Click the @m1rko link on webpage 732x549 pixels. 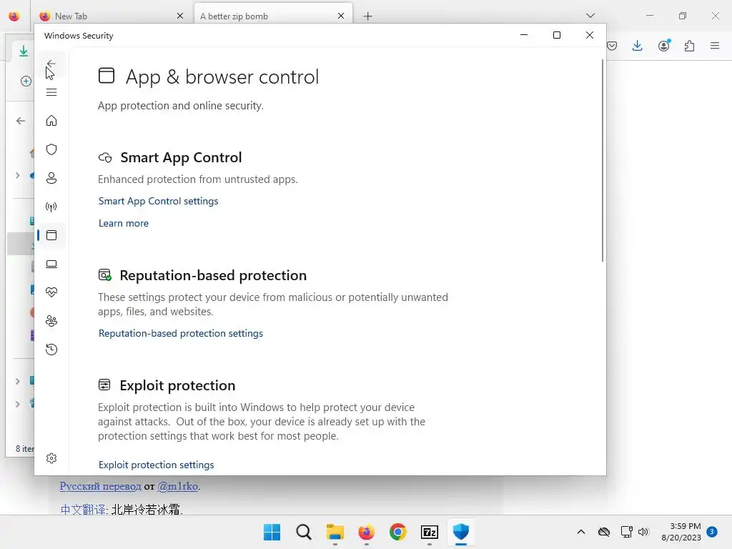[178, 486]
